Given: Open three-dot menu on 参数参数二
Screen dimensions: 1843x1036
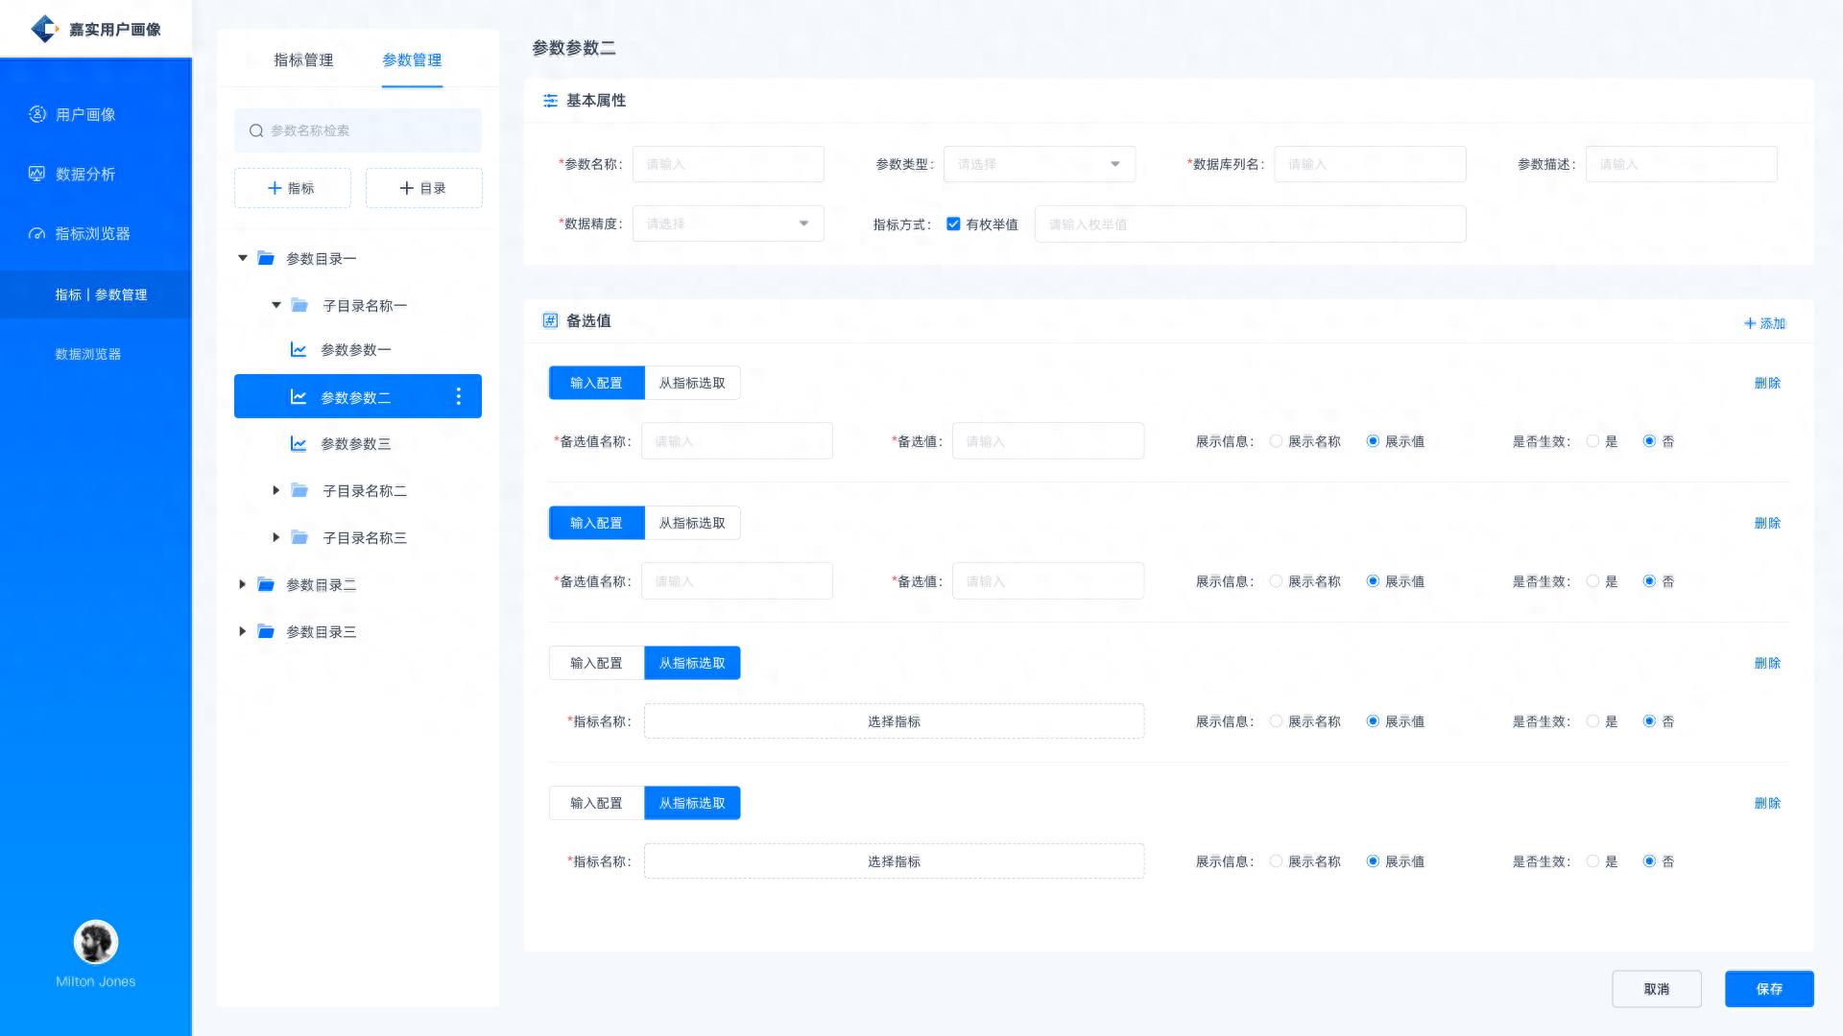Looking at the screenshot, I should coord(459,396).
